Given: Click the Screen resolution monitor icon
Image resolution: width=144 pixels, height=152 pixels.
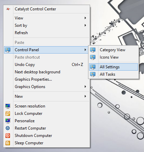Looking at the screenshot, I should pos(8,106).
